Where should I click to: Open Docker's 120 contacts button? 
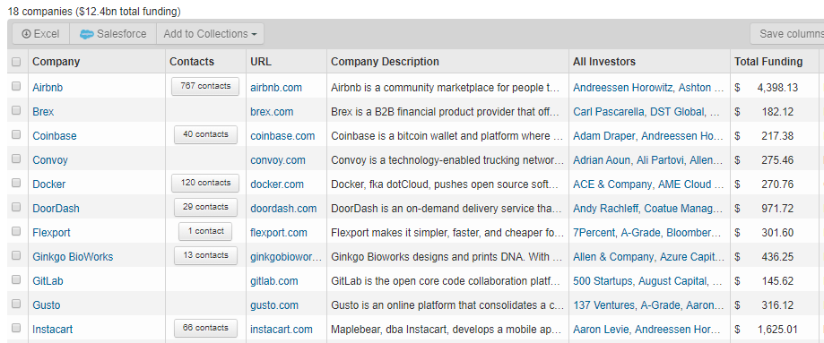pyautogui.click(x=205, y=183)
